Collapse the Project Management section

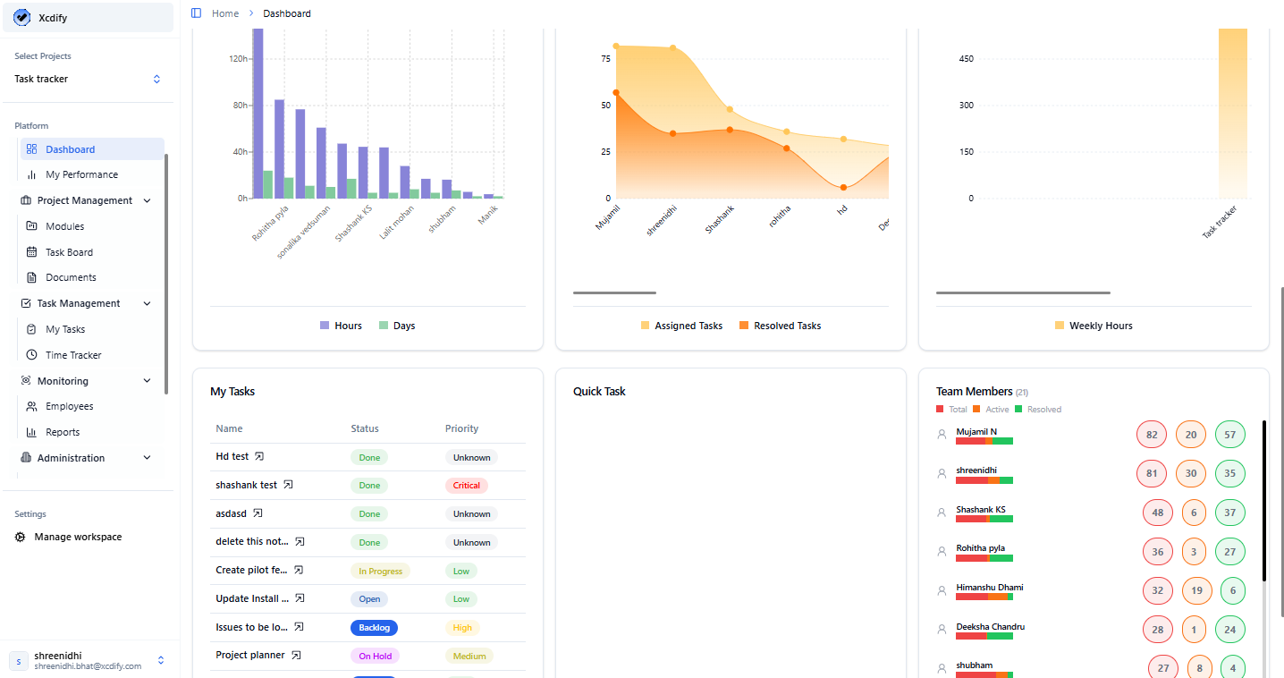[147, 201]
